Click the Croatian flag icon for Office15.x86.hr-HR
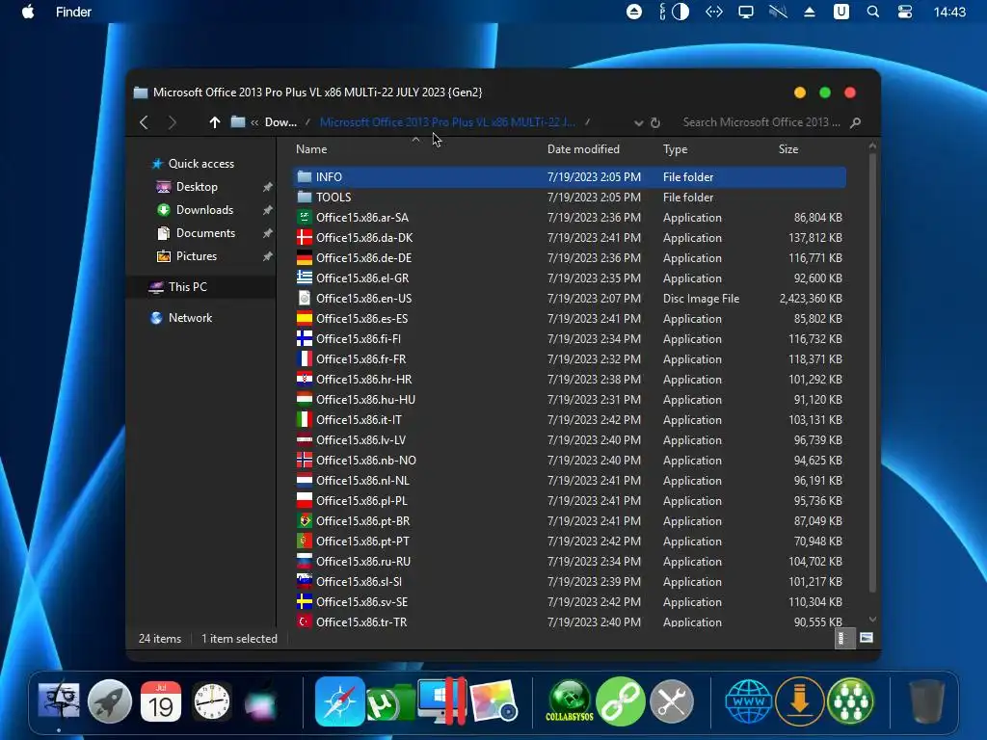Viewport: 987px width, 740px height. (x=305, y=379)
